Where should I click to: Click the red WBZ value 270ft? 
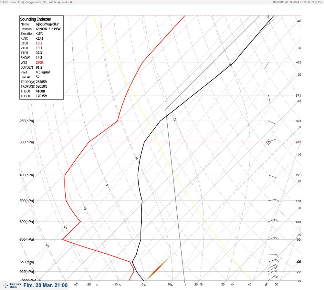39,63
